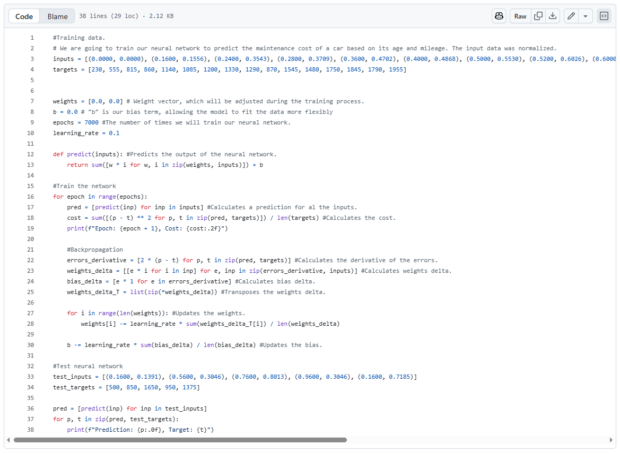Click 'b = 0.0' bias assignment

point(65,112)
